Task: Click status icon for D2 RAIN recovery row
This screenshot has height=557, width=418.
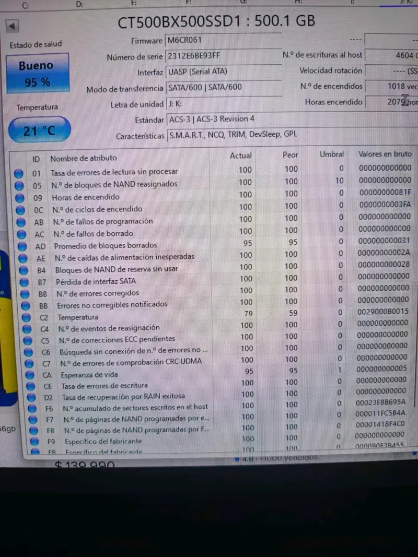Action: coord(31,397)
